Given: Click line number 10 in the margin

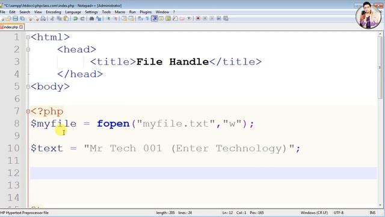Looking at the screenshot, I should coord(13,148).
